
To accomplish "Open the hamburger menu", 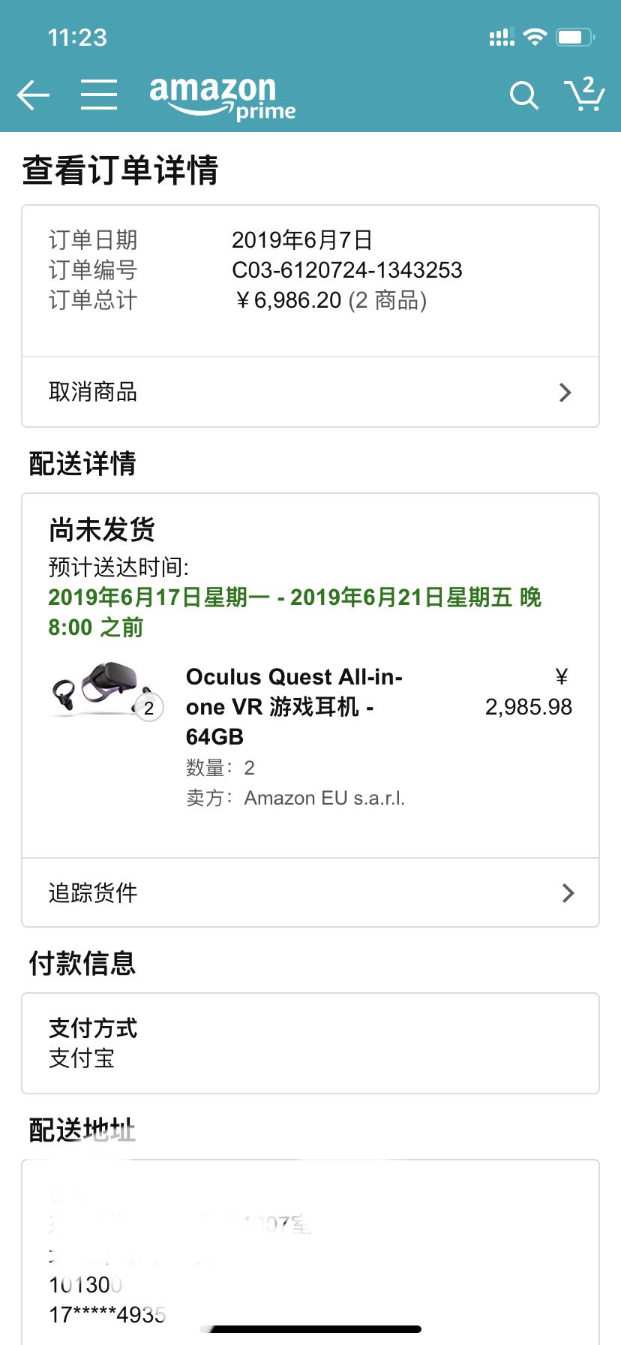I will [x=99, y=95].
